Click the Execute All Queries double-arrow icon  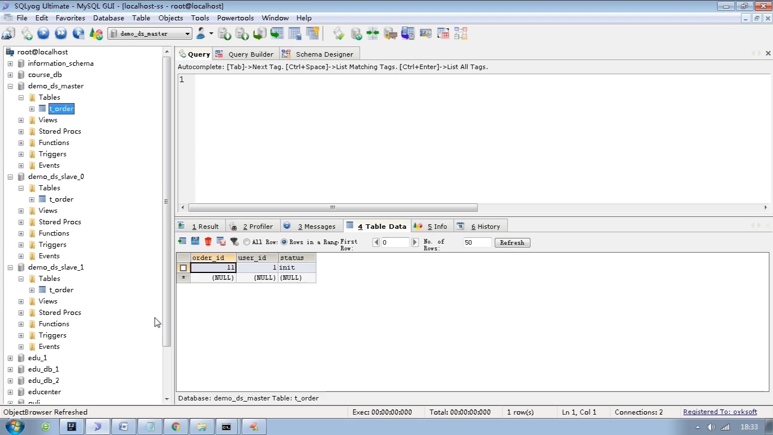click(61, 33)
